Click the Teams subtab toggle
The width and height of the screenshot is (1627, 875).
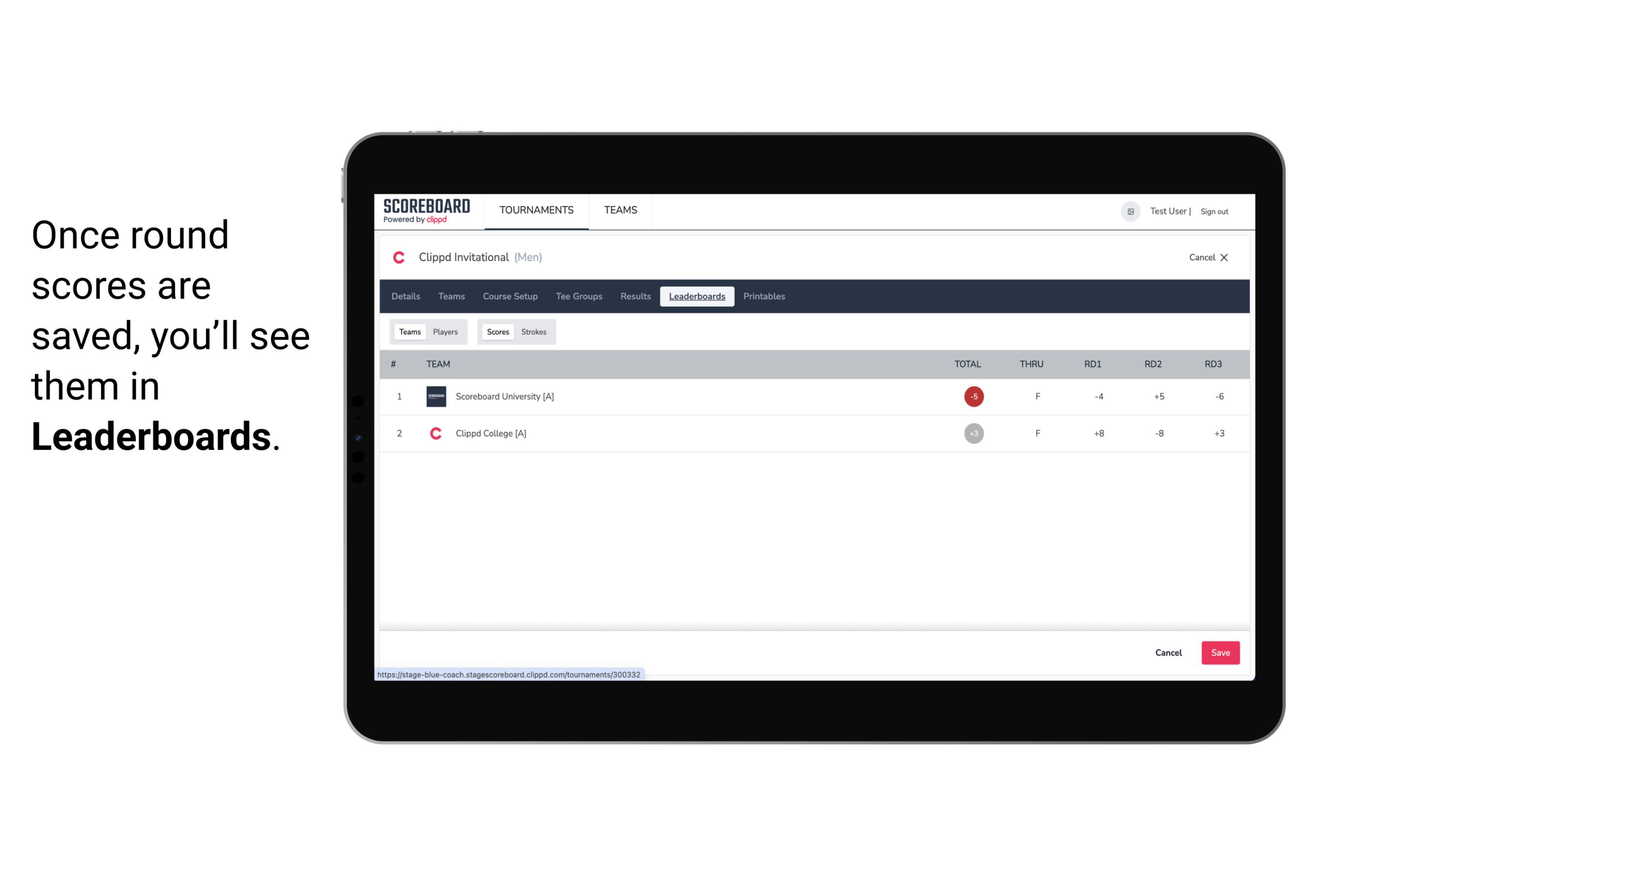pos(408,331)
